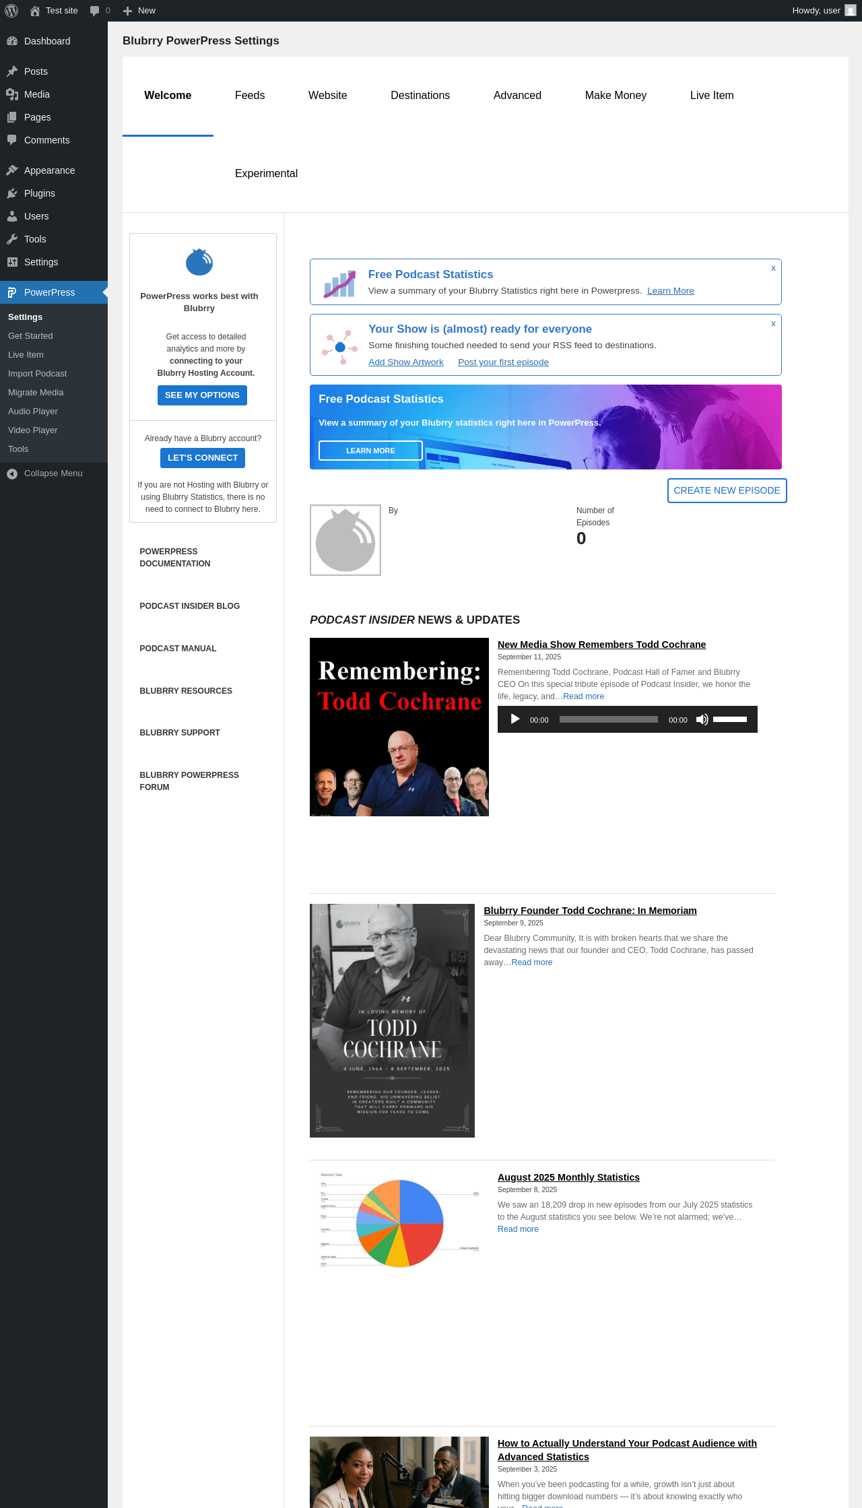Click the Appearance brush icon
Screen dimensions: 862x1508
12,170
